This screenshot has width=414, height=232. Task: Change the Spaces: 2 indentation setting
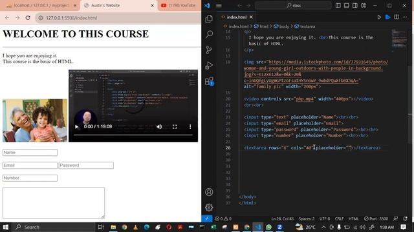[x=306, y=218]
